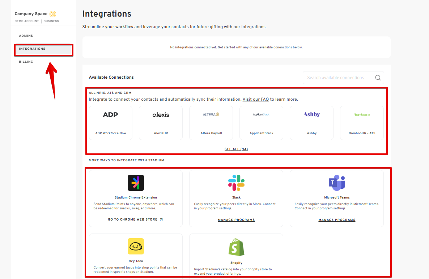Click the No integrations connected yet message
The width and height of the screenshot is (429, 279).
coord(237,48)
